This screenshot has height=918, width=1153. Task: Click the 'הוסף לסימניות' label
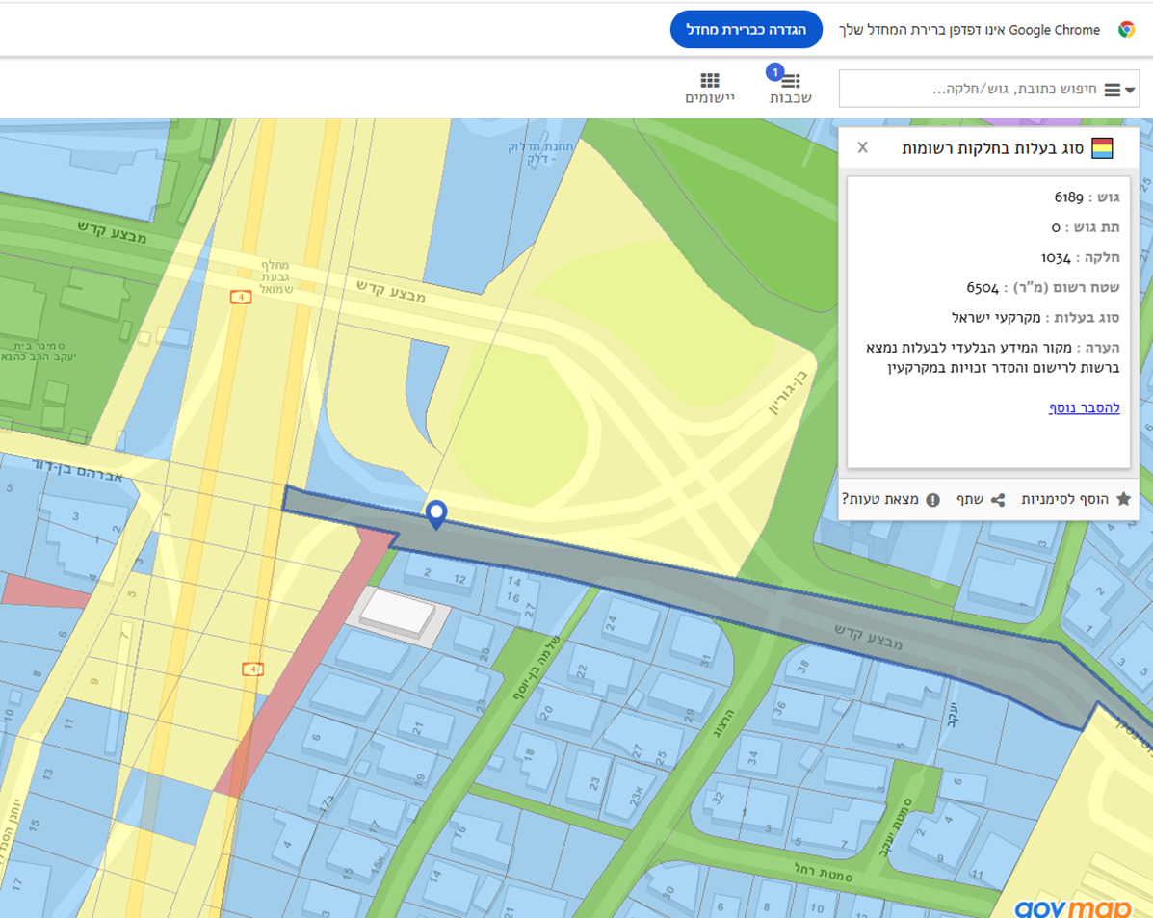click(x=1064, y=499)
